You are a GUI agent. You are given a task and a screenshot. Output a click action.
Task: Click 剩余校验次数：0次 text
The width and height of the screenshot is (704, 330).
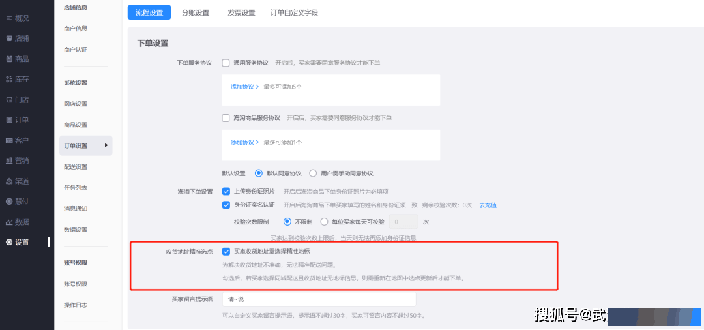447,205
